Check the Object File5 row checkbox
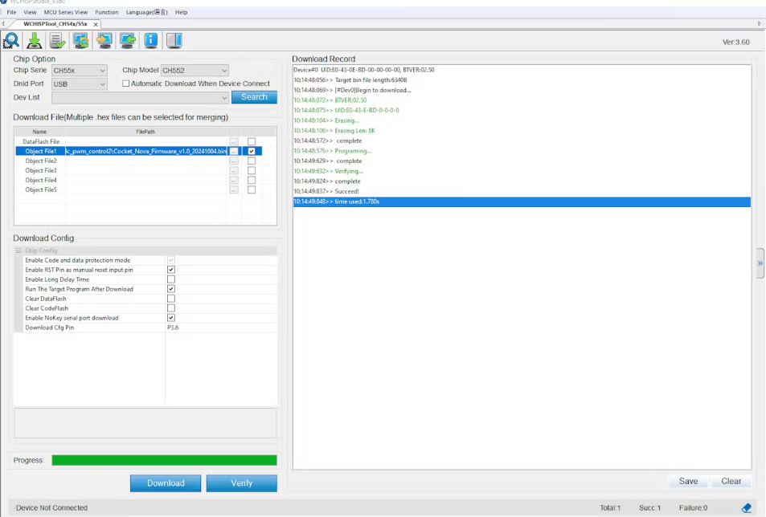The width and height of the screenshot is (766, 517). pyautogui.click(x=252, y=189)
